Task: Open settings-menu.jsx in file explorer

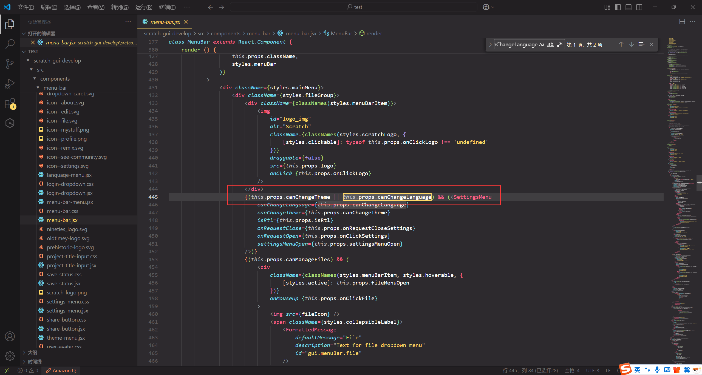Action: (x=67, y=311)
